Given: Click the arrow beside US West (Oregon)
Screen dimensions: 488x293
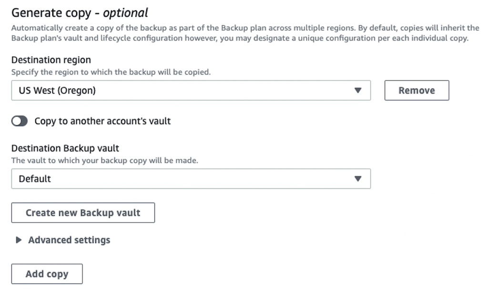Looking at the screenshot, I should 358,90.
